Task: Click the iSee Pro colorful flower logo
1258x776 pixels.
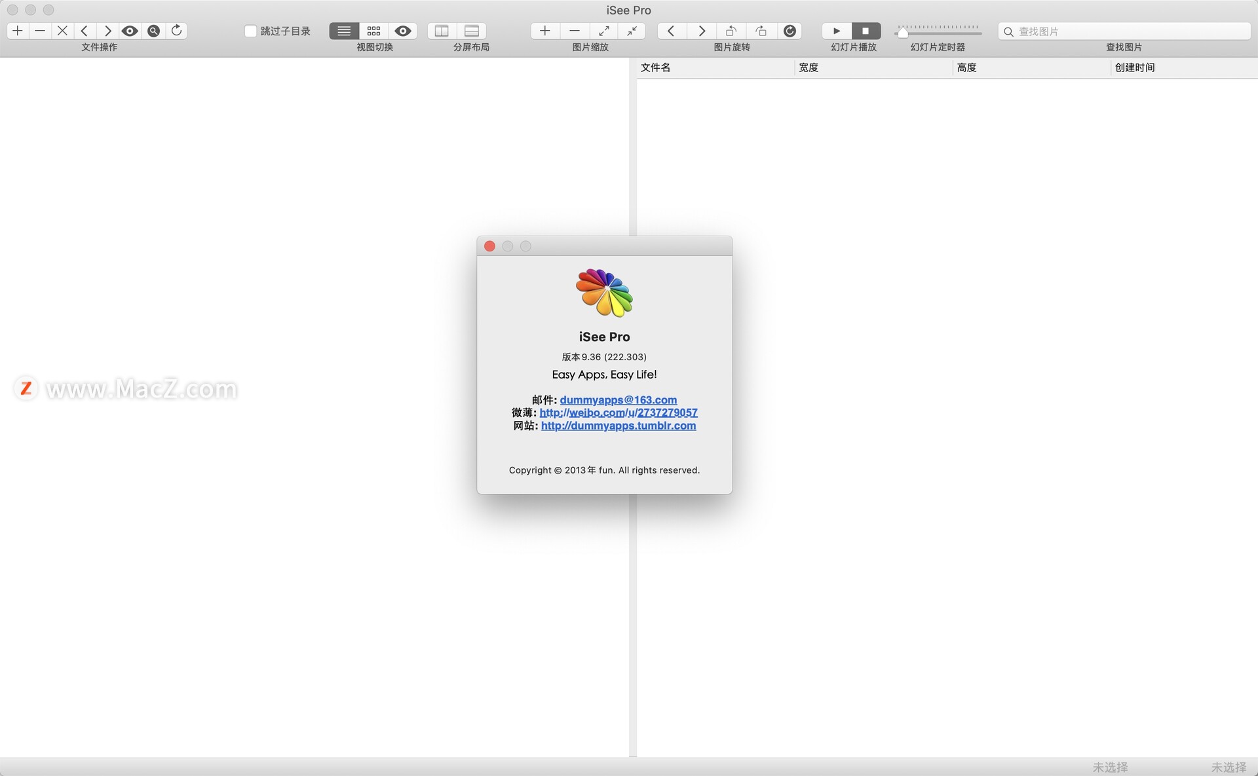Action: point(604,292)
